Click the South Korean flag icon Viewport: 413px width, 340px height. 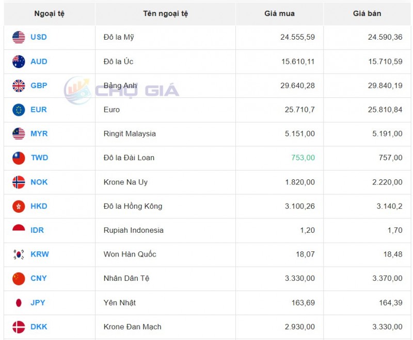19,254
